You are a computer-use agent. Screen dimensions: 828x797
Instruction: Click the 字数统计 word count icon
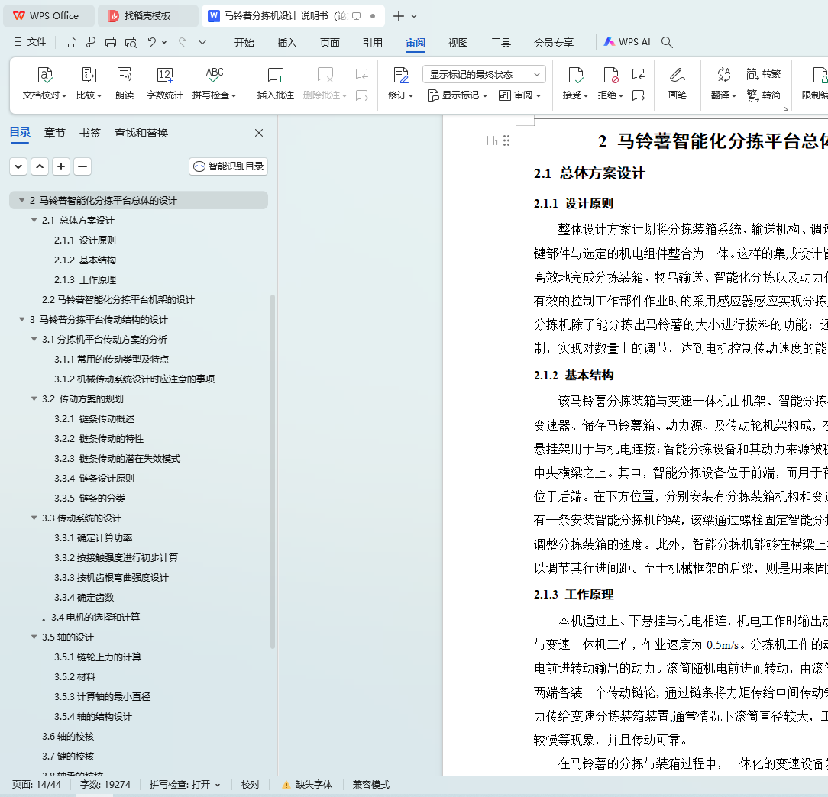point(164,76)
